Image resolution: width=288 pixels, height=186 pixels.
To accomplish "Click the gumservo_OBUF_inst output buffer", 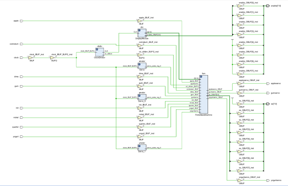I will click(241, 93).
